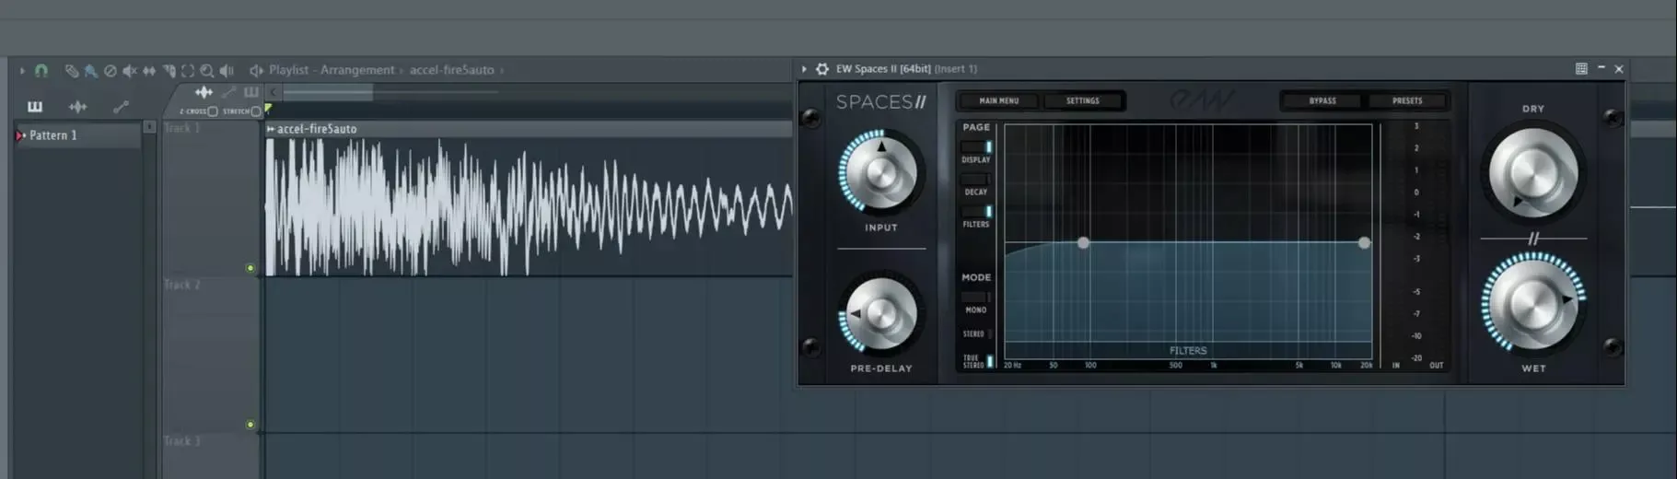Click the DRY knob

tap(1533, 173)
